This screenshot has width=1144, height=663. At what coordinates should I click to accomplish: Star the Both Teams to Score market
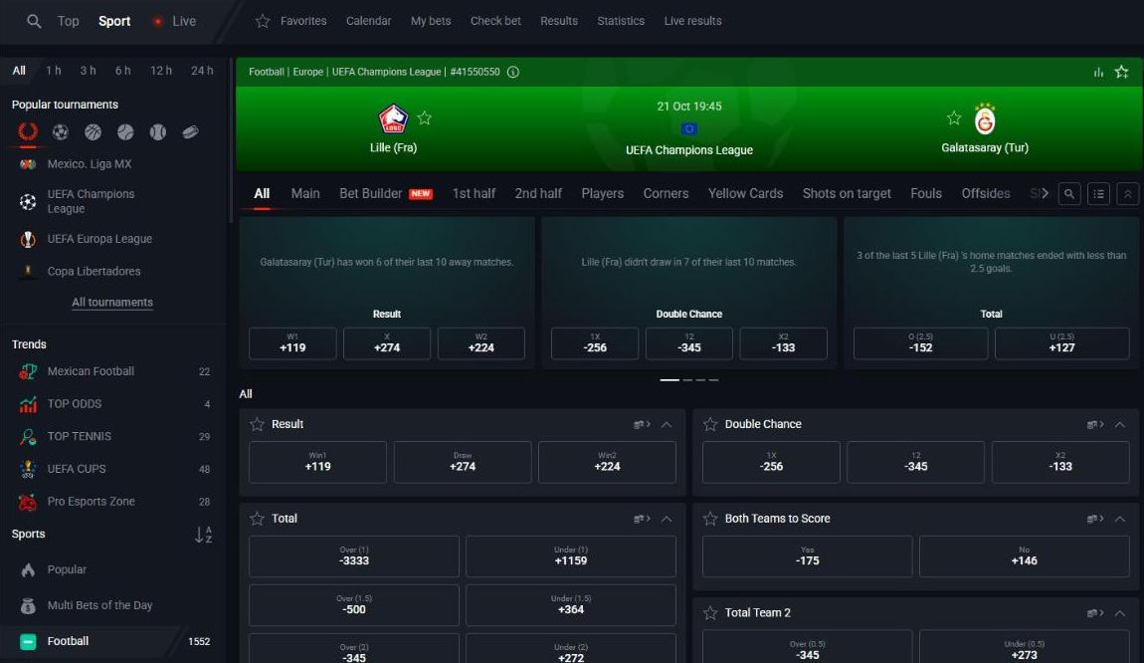[x=710, y=519]
